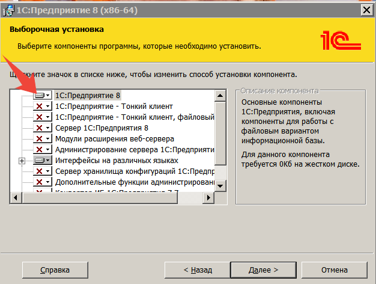This screenshot has width=376, height=284.
Task: Open install-state dropdown for Модули расширения веб-сервера
Action: coord(43,138)
